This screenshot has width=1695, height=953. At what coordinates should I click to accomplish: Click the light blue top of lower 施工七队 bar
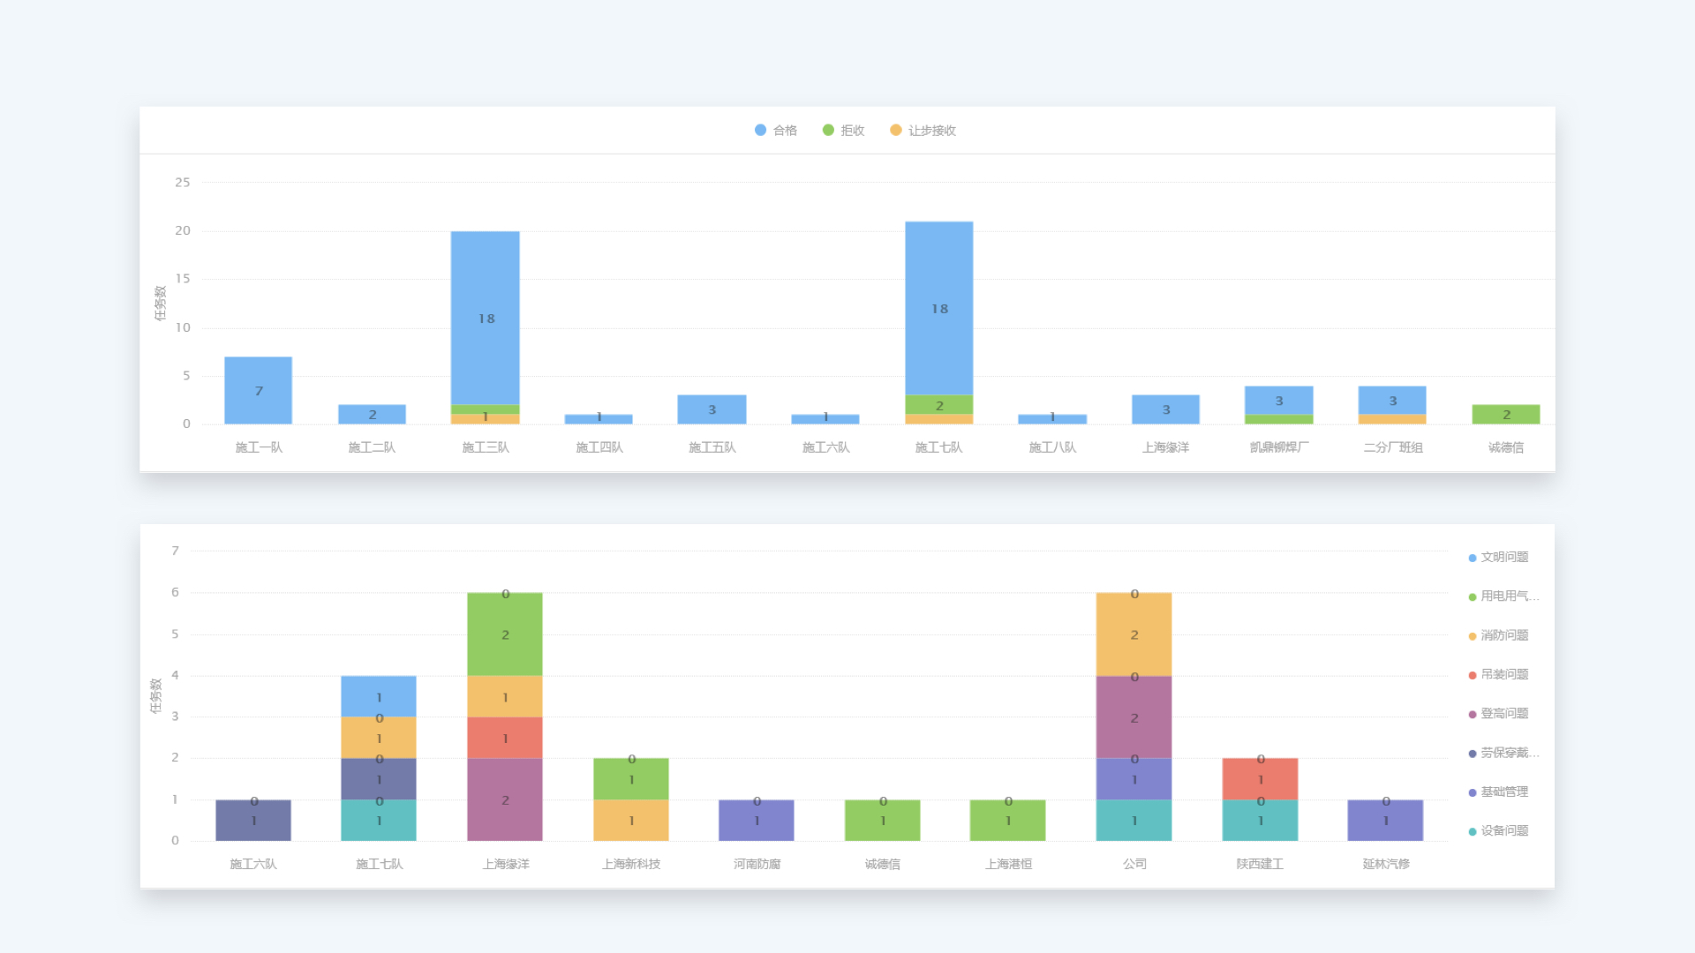[379, 695]
